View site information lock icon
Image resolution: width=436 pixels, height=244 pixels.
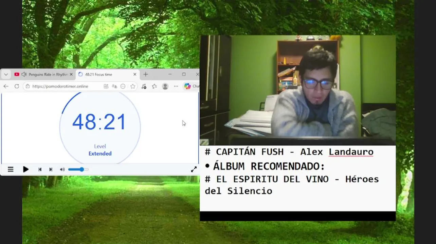[x=28, y=86]
